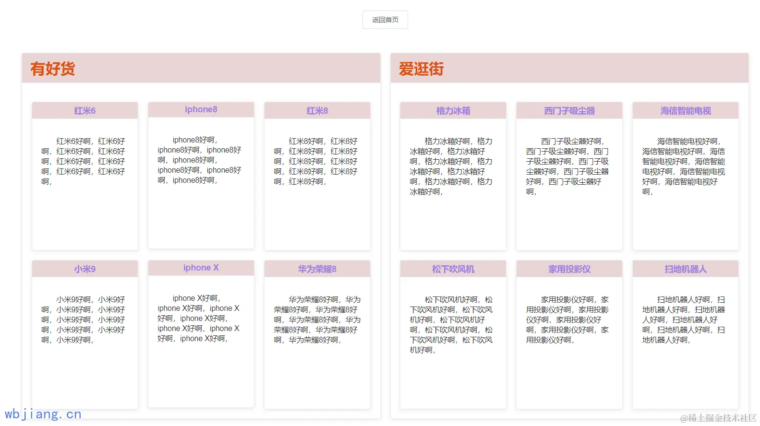Click the 松下吹风机好啊 description text
This screenshot has height=426, width=760.
(x=451, y=325)
